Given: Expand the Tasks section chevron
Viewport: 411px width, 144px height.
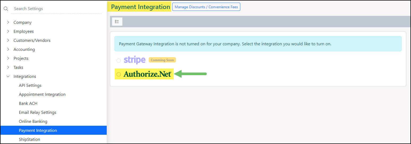Looking at the screenshot, I should (x=8, y=67).
